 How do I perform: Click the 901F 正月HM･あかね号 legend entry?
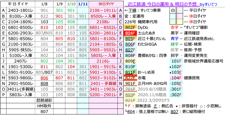(145, 83)
